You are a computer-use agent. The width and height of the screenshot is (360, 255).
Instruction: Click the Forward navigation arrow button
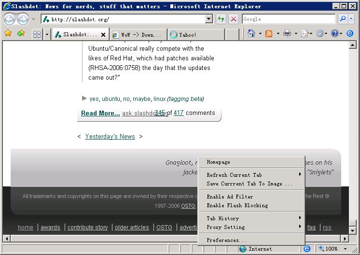pos(23,19)
